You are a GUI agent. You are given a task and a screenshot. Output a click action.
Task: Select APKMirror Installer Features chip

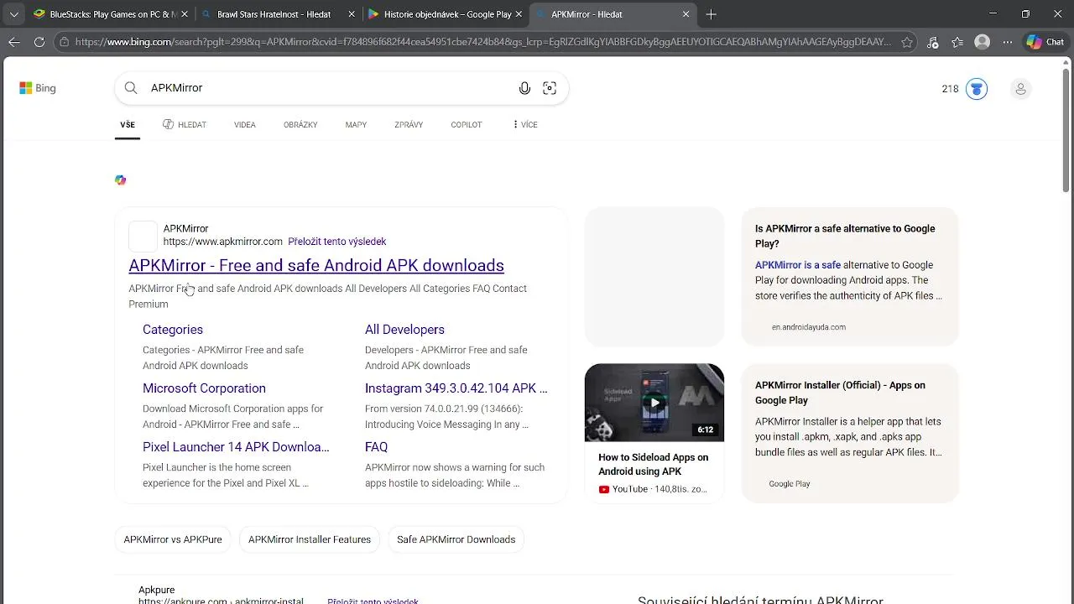coord(310,539)
